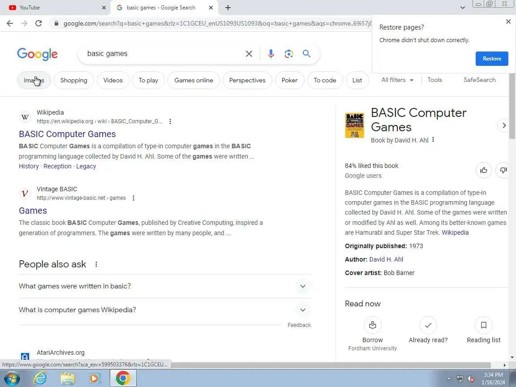The height and width of the screenshot is (387, 516).
Task: Reload the page with refresh icon
Action: [39, 23]
